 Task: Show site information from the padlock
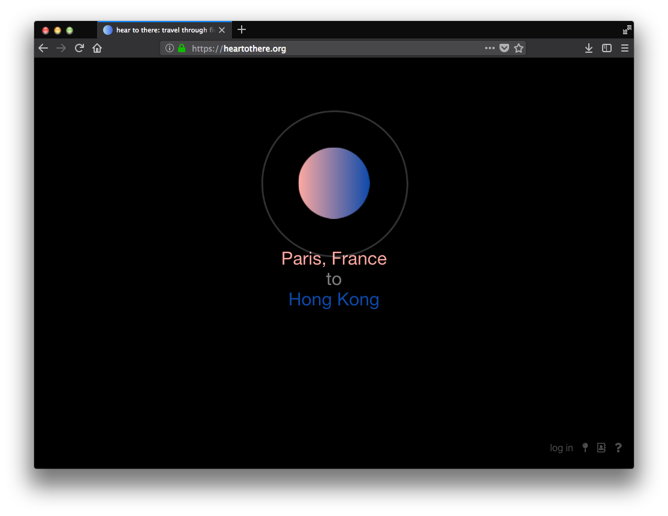[x=182, y=49]
